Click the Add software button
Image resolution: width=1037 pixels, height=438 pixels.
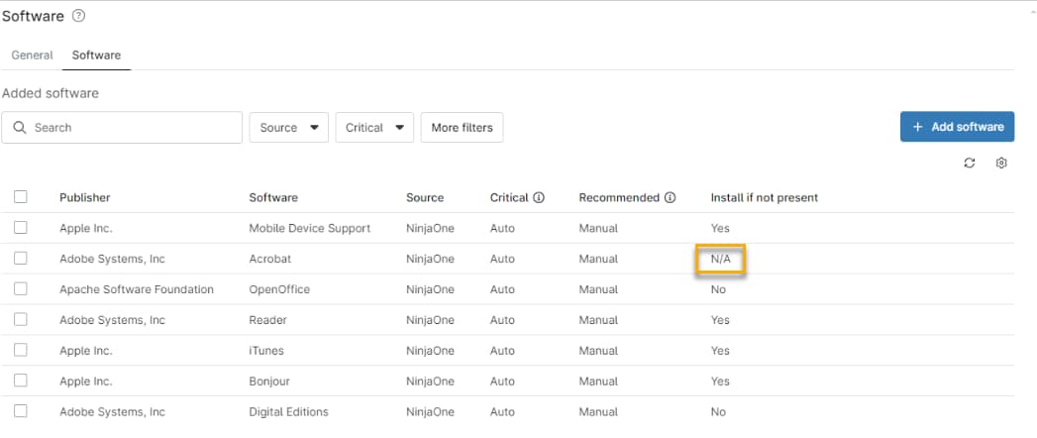(x=957, y=127)
